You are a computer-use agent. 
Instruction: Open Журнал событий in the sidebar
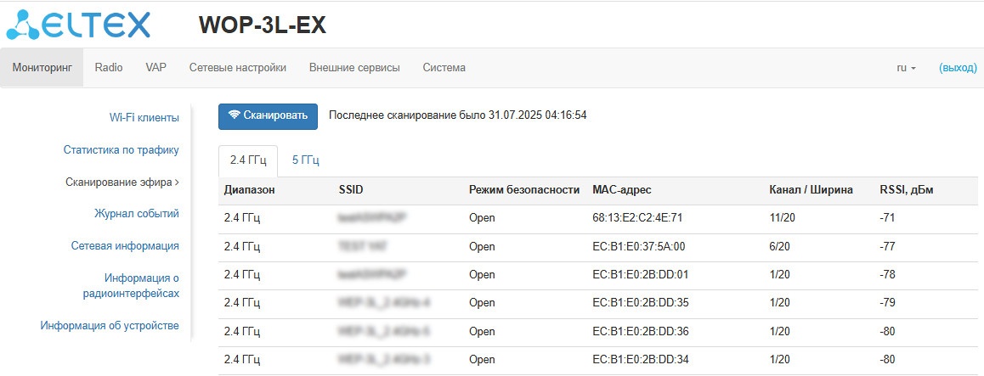(136, 213)
